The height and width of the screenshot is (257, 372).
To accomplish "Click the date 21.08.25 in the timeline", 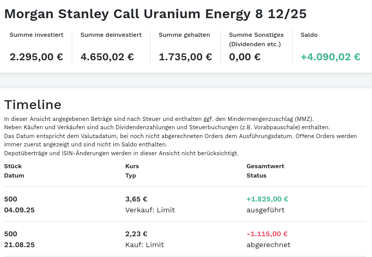I will tap(19, 245).
